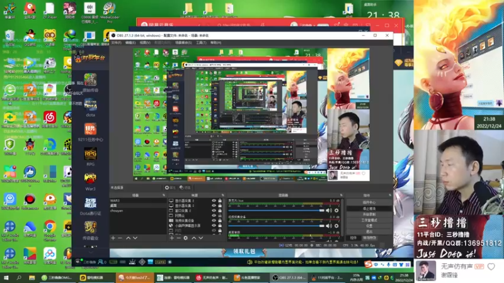Open the 场景集合(S) menu in OBS
Screen dimensions: 504x283
click(183, 42)
